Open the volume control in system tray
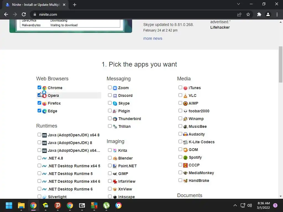283x212 pixels. (250, 205)
